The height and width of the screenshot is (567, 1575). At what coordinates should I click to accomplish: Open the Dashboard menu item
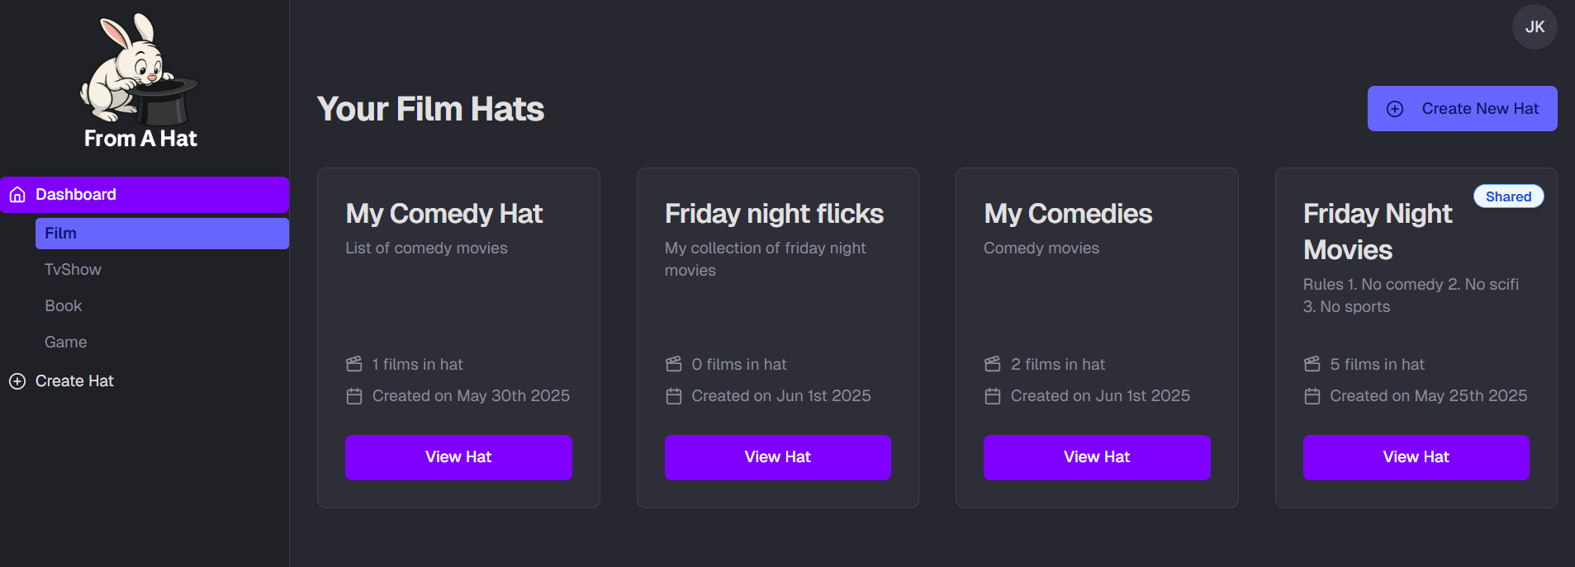click(x=145, y=195)
